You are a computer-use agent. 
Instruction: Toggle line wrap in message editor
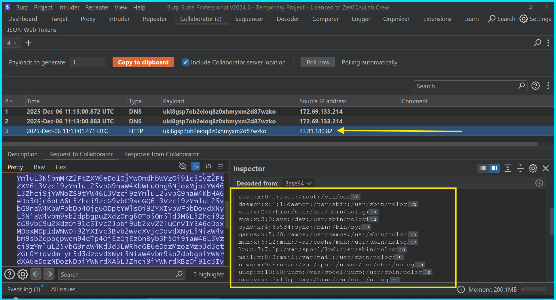pyautogui.click(x=196, y=166)
